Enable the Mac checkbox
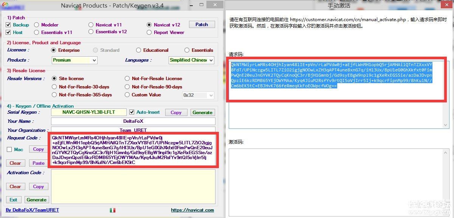Image resolution: width=454 pixels, height=218 pixels. (x=9, y=150)
